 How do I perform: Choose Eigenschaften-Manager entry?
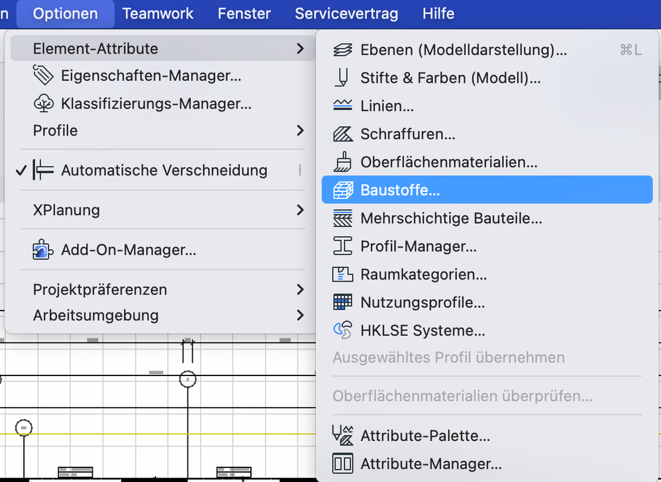pyautogui.click(x=150, y=75)
